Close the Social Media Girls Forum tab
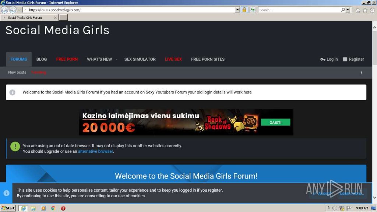Viewport: 377px width, 212px height. tap(55, 18)
